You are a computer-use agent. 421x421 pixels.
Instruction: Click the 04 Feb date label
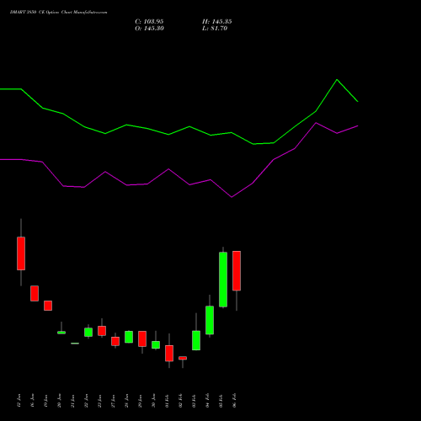(208, 400)
